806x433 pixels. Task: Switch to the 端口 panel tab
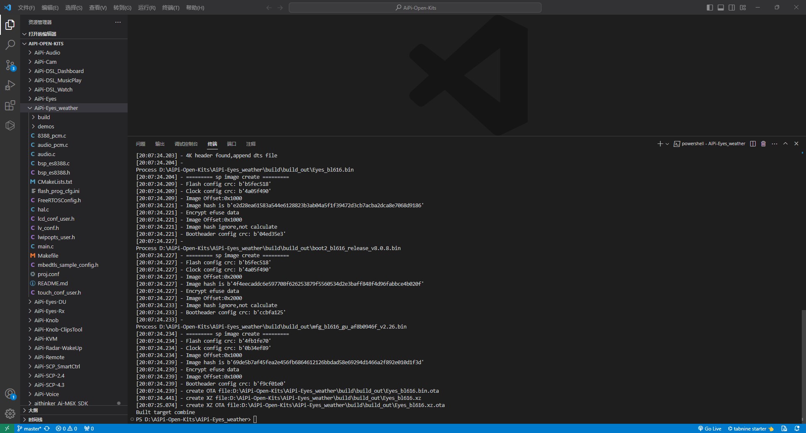(x=232, y=144)
